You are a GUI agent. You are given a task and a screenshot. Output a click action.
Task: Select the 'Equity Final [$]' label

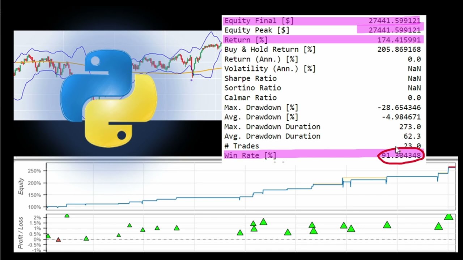tap(259, 21)
